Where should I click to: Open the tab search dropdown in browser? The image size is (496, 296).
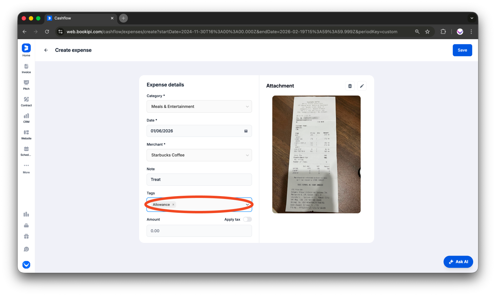pos(472,18)
